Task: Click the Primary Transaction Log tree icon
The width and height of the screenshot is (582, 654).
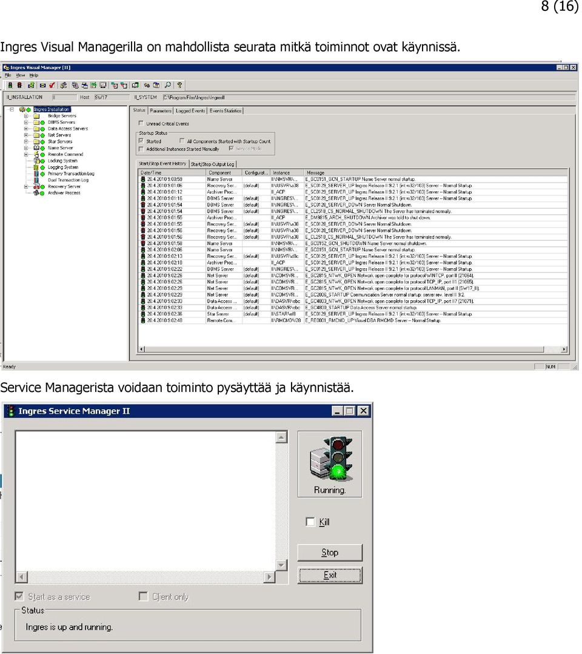Action: (36, 174)
